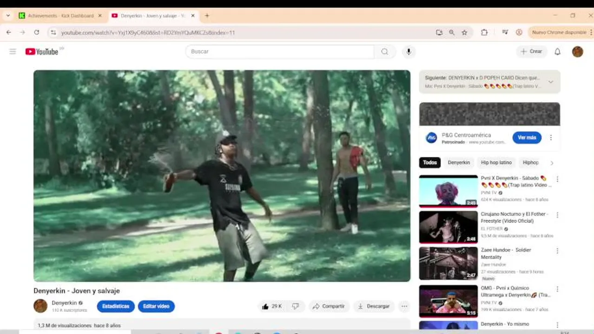
Task: Click the P&G Centroamérica ad banner image
Action: 489,114
